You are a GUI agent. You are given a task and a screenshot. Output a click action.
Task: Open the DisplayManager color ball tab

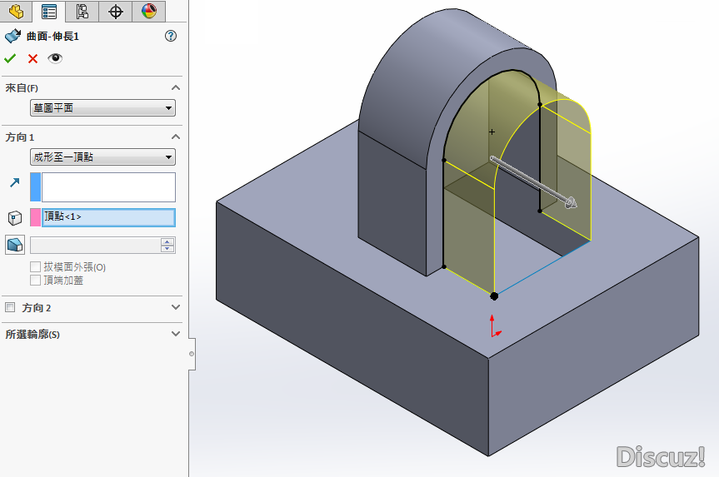tap(149, 11)
